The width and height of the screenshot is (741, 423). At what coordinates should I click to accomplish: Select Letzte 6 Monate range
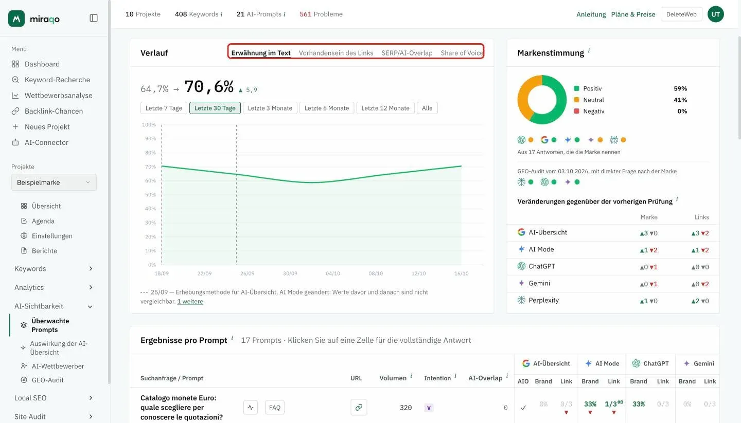point(327,108)
